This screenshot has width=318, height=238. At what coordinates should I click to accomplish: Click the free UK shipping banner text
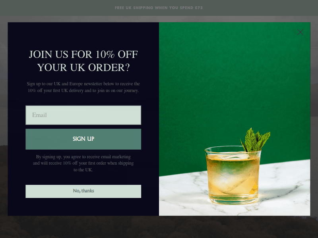[x=159, y=8]
